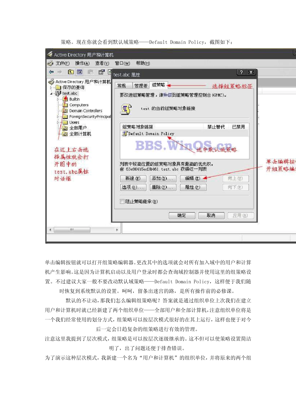Screen dimensions: 296x418
Task: Expand the Users tree node
Action: pyautogui.click(x=58, y=123)
